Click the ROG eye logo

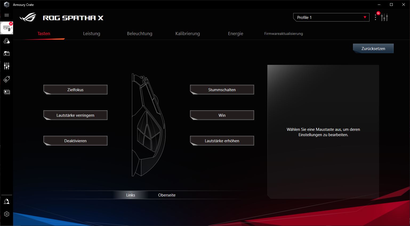pos(28,18)
